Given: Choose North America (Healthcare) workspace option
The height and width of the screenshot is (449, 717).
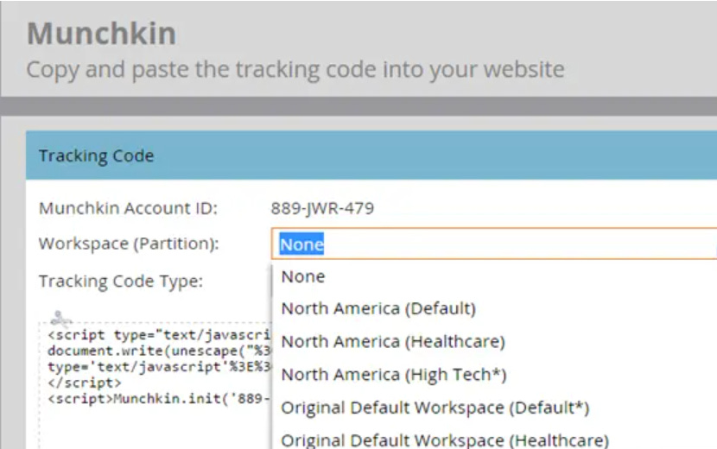Looking at the screenshot, I should click(x=393, y=342).
